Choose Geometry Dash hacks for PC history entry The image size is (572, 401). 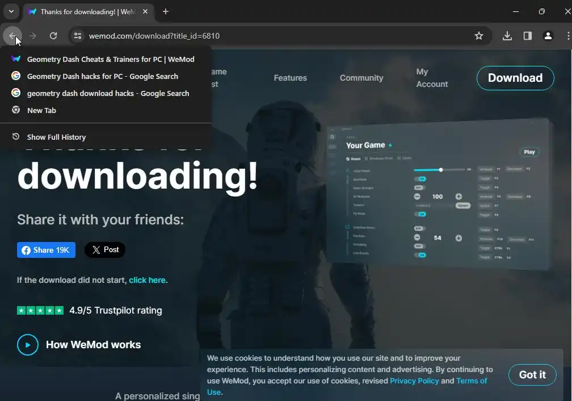pos(106,76)
